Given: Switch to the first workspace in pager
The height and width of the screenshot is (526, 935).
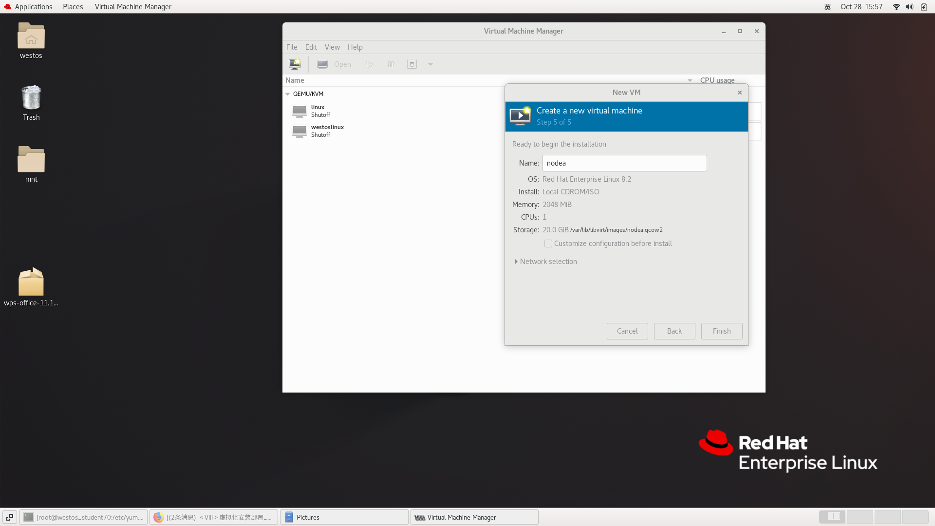Looking at the screenshot, I should click(x=832, y=517).
